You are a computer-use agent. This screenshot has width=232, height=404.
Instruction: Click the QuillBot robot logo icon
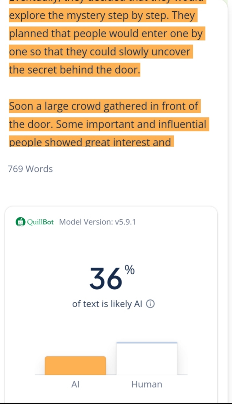coord(20,222)
